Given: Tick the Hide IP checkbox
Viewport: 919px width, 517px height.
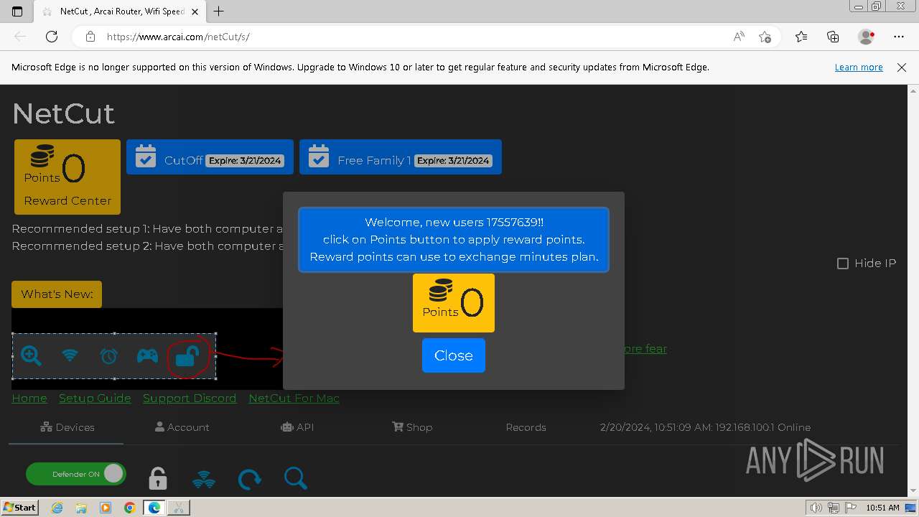Looking at the screenshot, I should click(843, 264).
